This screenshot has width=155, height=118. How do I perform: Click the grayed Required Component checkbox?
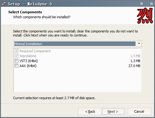(x=16, y=51)
